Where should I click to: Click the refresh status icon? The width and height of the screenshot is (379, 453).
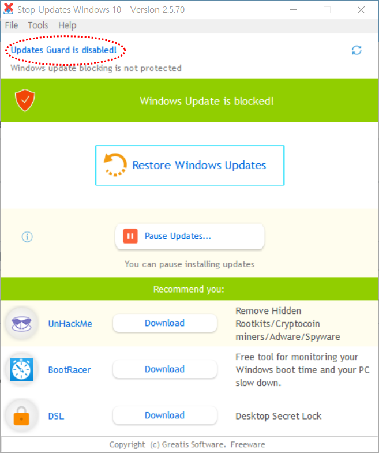tap(357, 50)
